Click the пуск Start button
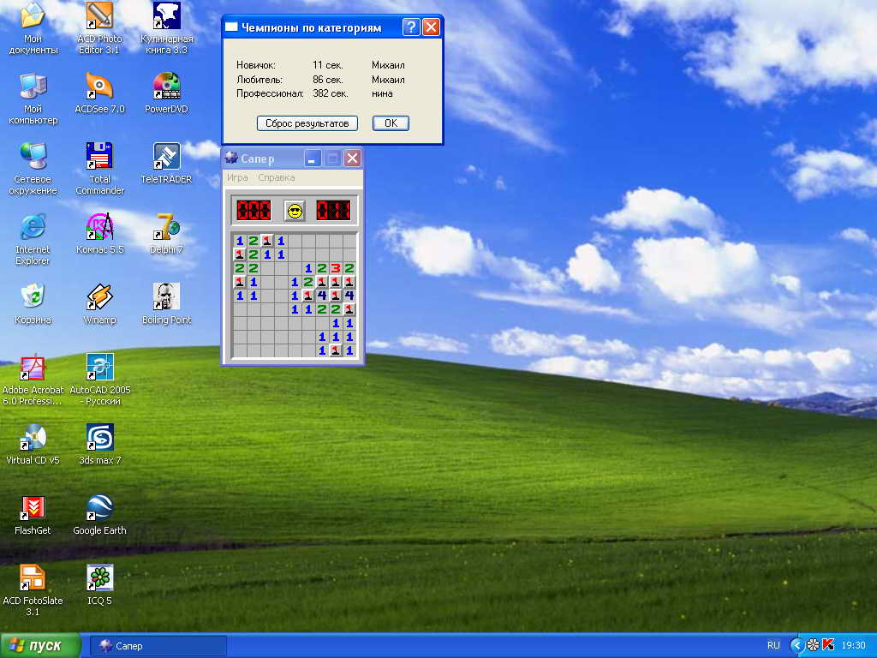This screenshot has height=658, width=877. pos(39,646)
